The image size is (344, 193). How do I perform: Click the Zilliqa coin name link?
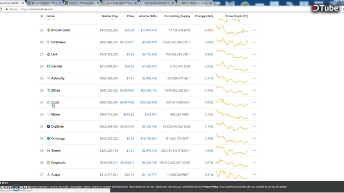tap(55, 91)
